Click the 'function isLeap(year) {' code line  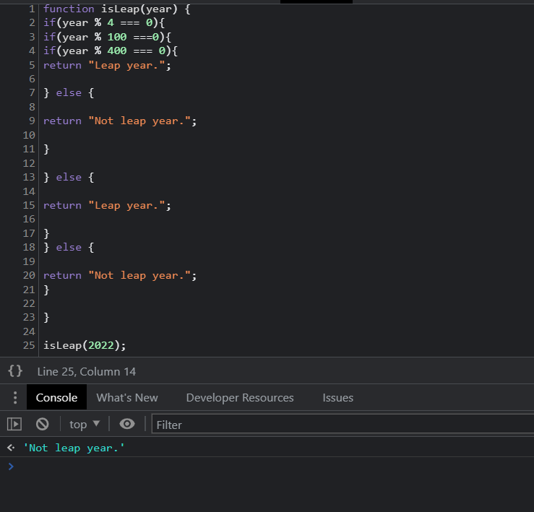pyautogui.click(x=117, y=9)
